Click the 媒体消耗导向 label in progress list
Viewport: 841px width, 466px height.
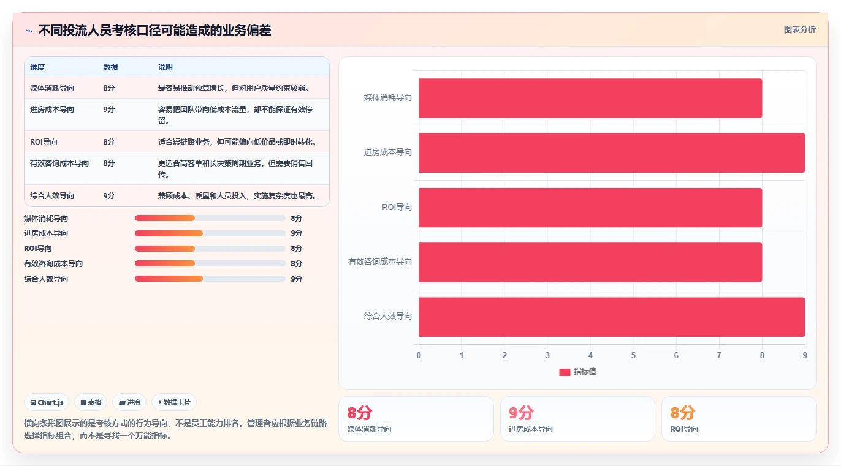coord(46,219)
